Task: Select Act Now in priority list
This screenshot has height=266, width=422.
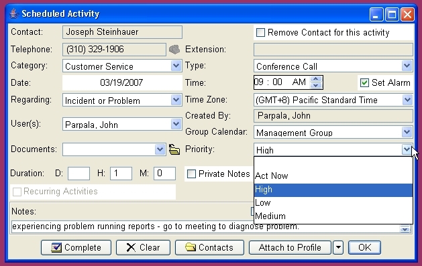Action: coord(333,176)
